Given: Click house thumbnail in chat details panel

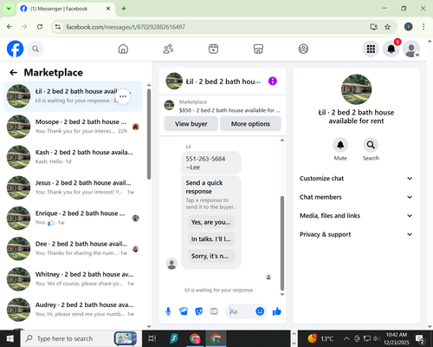Looking at the screenshot, I should [x=356, y=89].
